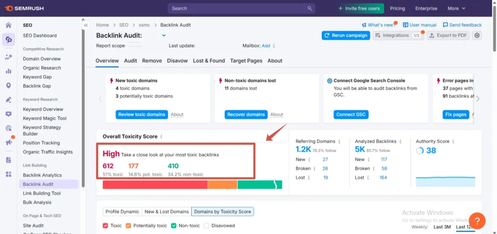
Task: Click Referring Domains info icon
Action: [339, 141]
